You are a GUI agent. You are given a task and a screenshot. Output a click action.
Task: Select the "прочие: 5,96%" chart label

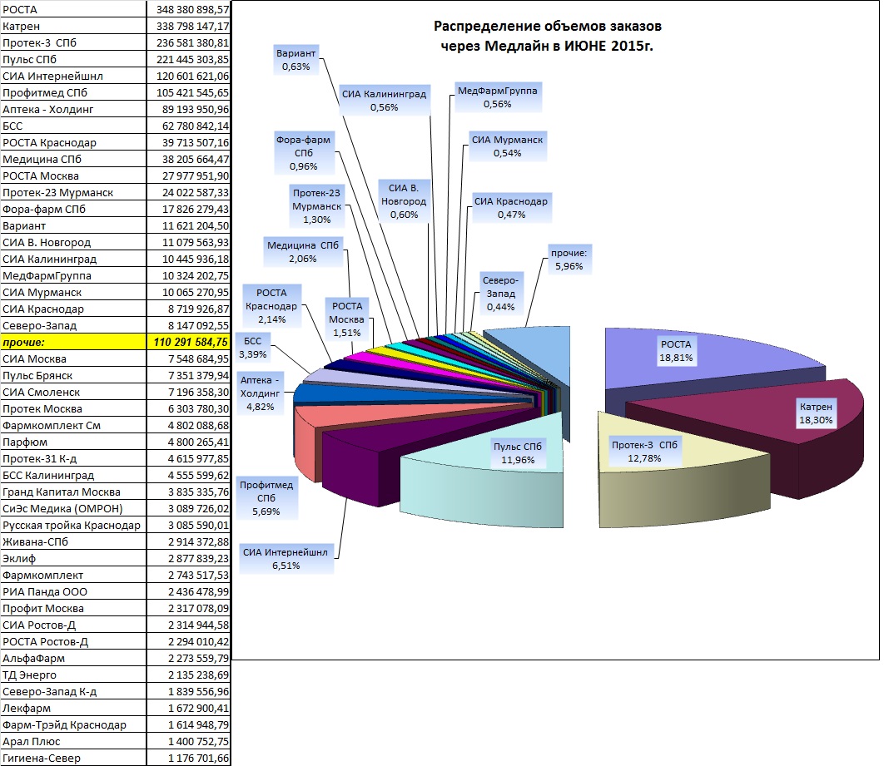pyautogui.click(x=569, y=259)
